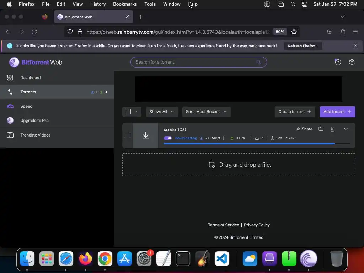364x273 pixels.
Task: Open the help question mark icon
Action: (338, 62)
